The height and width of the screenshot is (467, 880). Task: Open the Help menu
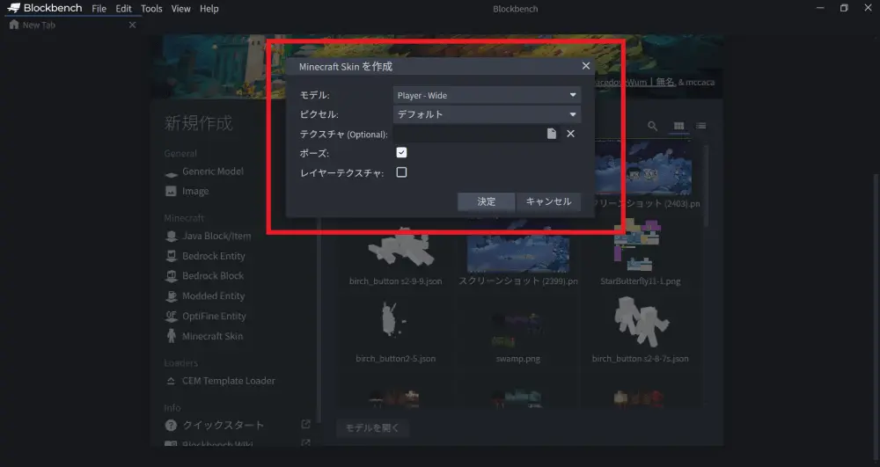click(x=209, y=9)
